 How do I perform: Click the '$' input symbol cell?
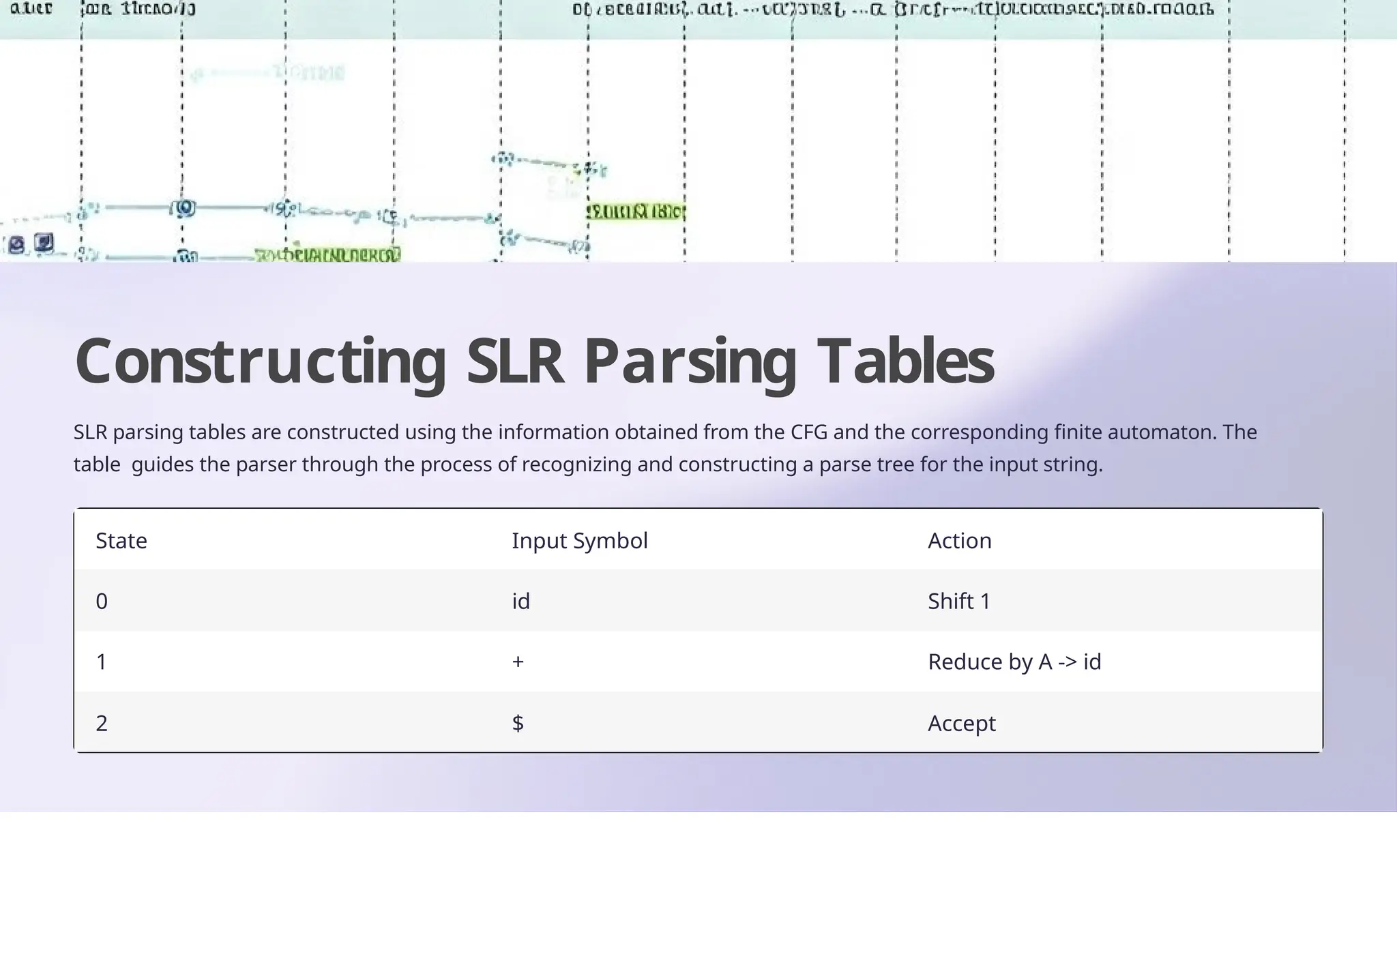518,723
